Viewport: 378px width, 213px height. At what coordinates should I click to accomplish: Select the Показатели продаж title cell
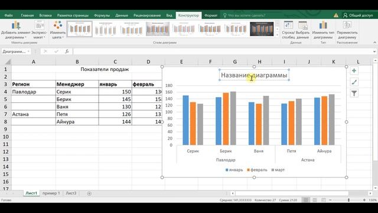105,69
